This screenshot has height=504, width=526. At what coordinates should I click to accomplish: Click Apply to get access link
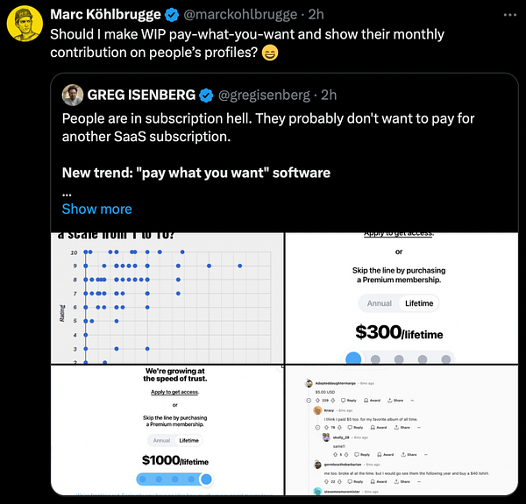(174, 392)
